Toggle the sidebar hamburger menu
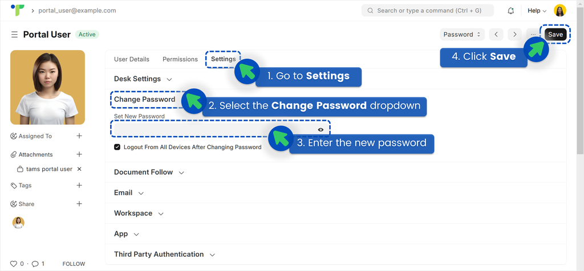This screenshot has height=271, width=584. 14,35
